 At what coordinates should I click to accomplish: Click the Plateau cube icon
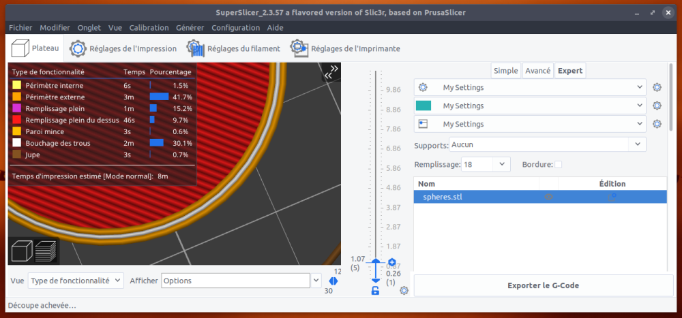click(x=20, y=48)
